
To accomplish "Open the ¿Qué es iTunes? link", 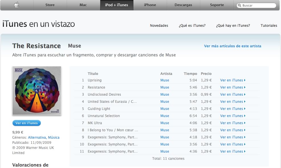I will 192,26.
